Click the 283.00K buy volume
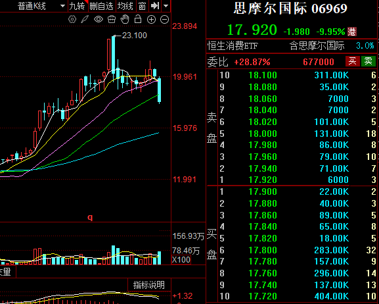This screenshot has width=379, height=304. click(332, 250)
